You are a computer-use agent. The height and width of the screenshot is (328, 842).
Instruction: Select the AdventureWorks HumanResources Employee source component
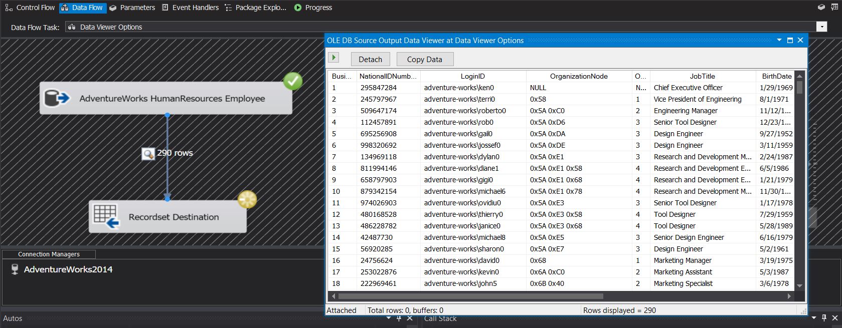165,98
